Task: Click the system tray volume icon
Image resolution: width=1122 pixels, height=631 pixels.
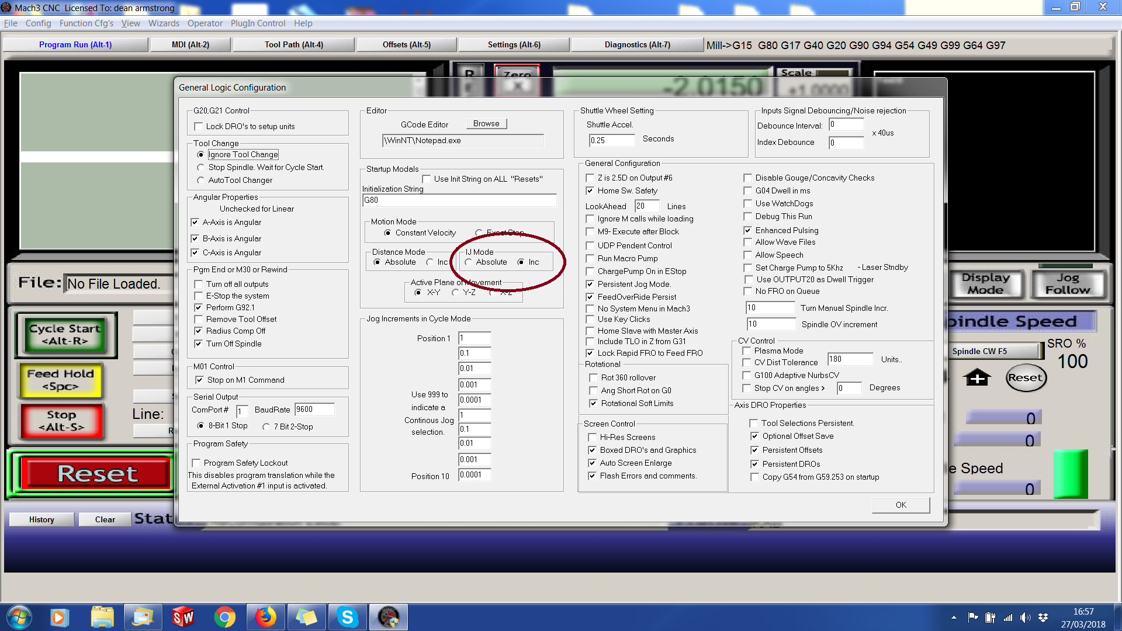Action: 1025,617
